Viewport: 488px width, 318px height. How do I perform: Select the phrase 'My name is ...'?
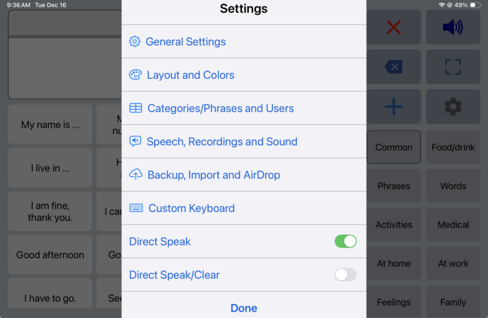point(50,124)
